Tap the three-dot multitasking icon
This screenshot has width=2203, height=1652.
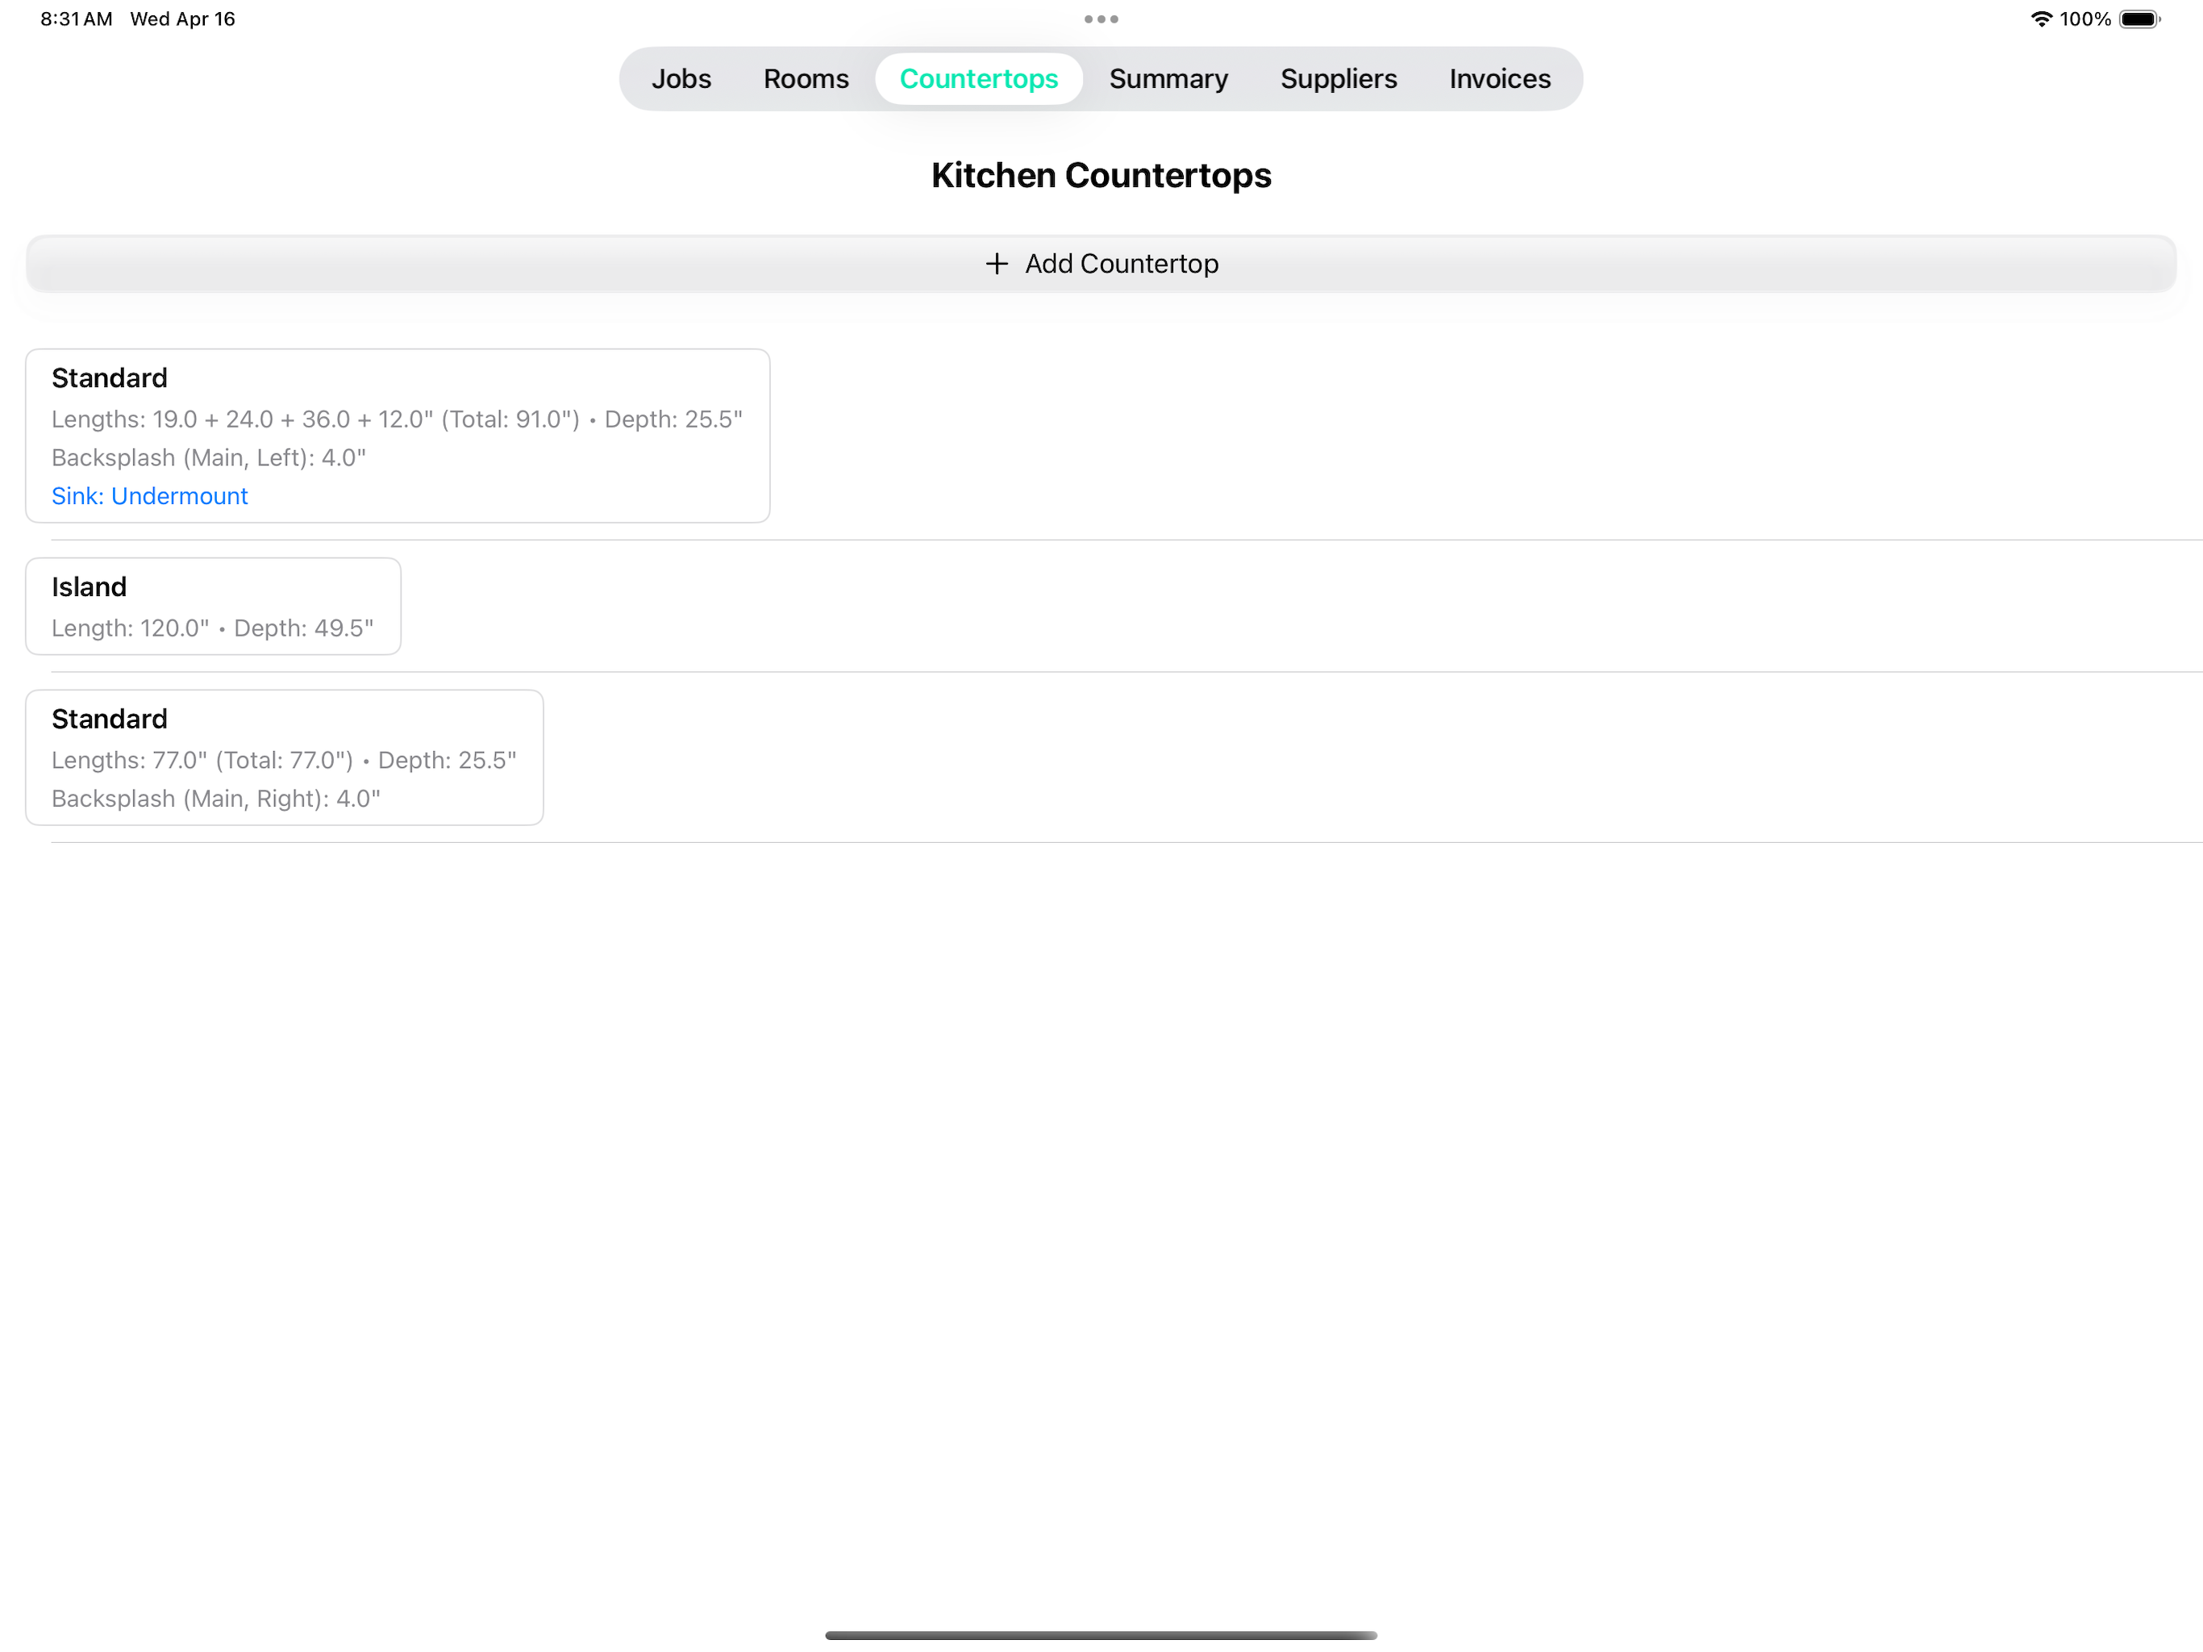[x=1101, y=19]
